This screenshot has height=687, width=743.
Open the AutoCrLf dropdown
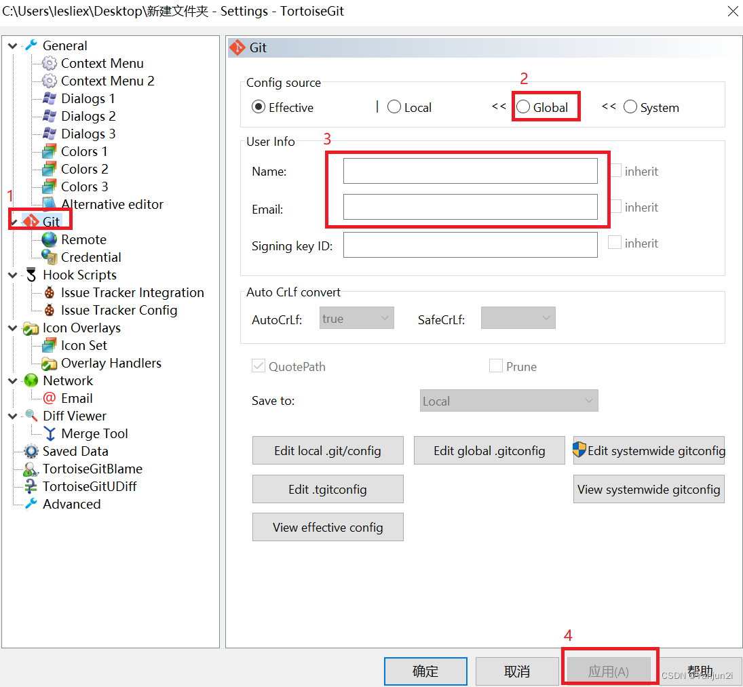(357, 318)
